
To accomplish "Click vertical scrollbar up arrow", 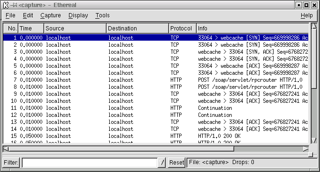I will click(x=314, y=26).
